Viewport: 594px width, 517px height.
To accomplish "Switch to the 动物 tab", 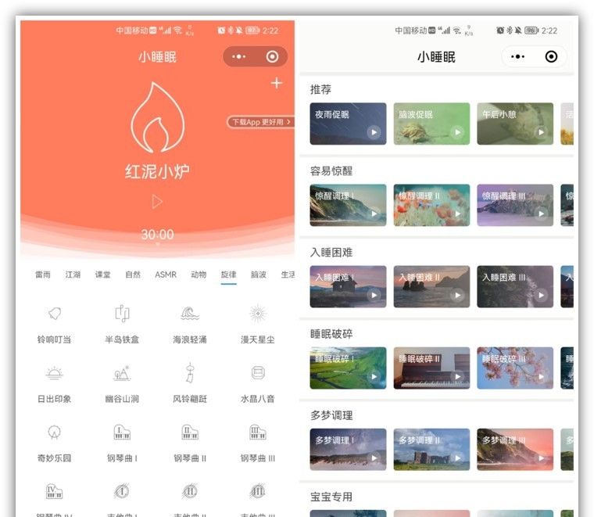I will tap(199, 275).
